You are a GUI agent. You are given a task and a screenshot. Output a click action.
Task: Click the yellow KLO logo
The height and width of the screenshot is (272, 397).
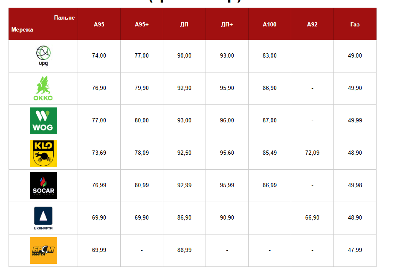[43, 153]
